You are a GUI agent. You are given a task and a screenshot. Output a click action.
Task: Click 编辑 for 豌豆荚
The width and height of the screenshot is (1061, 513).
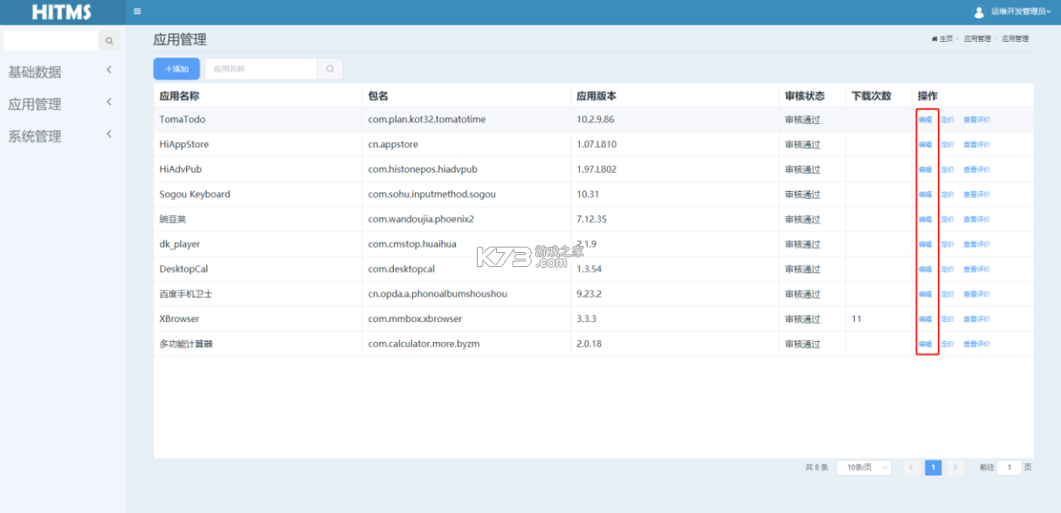tap(925, 219)
